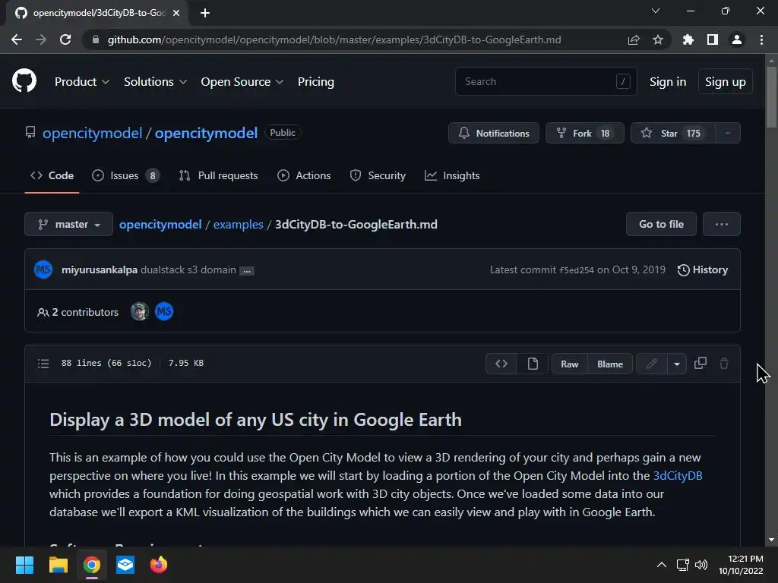Open opencitymodel owner profile link
Image resolution: width=778 pixels, height=583 pixels.
[92, 133]
